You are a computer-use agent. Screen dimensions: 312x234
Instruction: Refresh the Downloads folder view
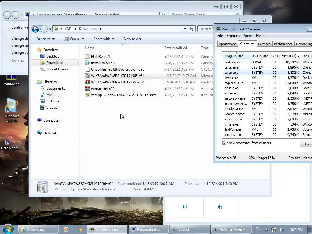click(192, 29)
